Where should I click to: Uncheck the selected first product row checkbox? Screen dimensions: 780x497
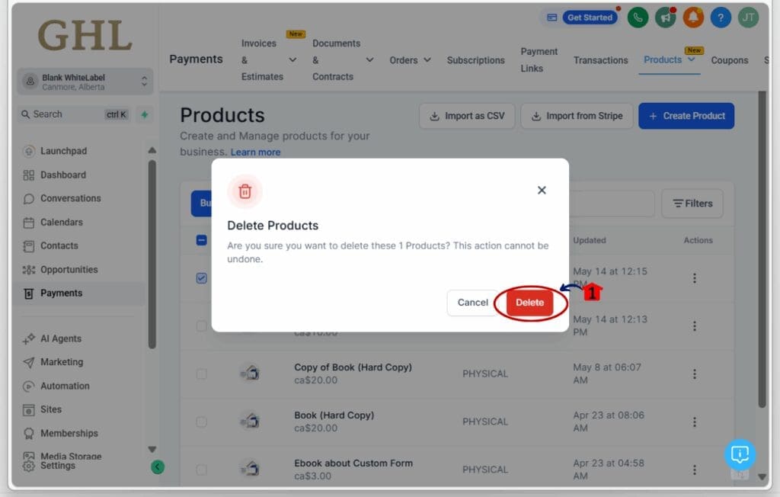point(201,278)
